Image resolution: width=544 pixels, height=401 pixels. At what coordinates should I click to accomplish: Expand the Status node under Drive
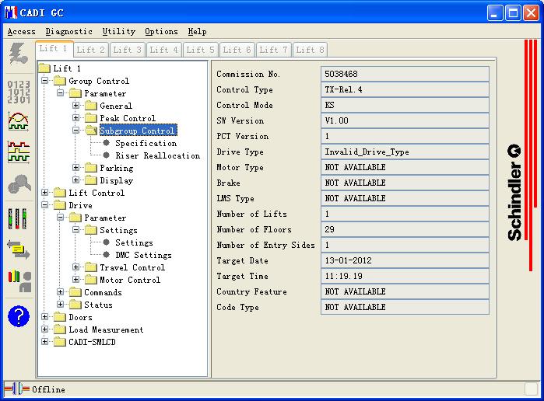tap(61, 305)
